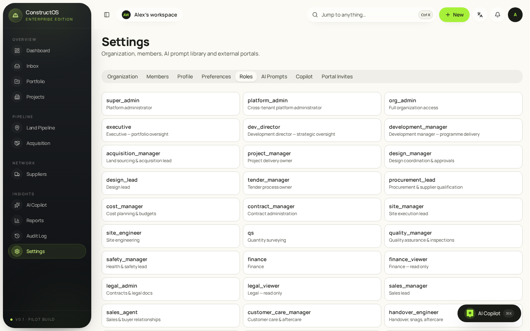The width and height of the screenshot is (530, 331).
Task: Open the platform_admin role card
Action: pos(312,104)
